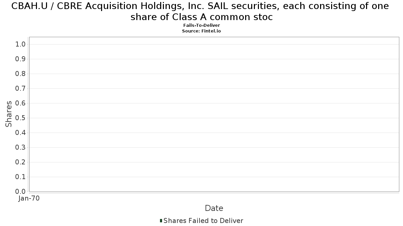Click the green Shares Failed to Deliver legend swatch
Viewport: 403px width, 226px height.
[161, 221]
